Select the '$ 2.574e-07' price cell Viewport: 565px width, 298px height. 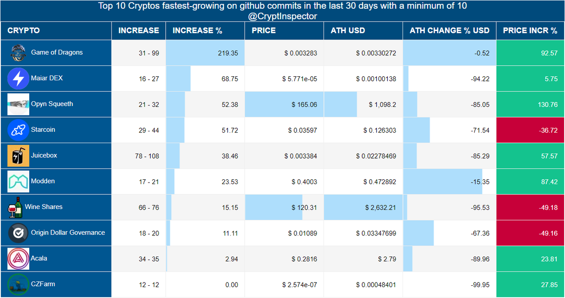284,284
